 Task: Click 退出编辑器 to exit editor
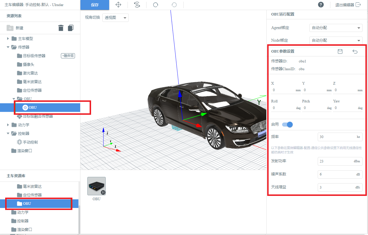(x=348, y=5)
